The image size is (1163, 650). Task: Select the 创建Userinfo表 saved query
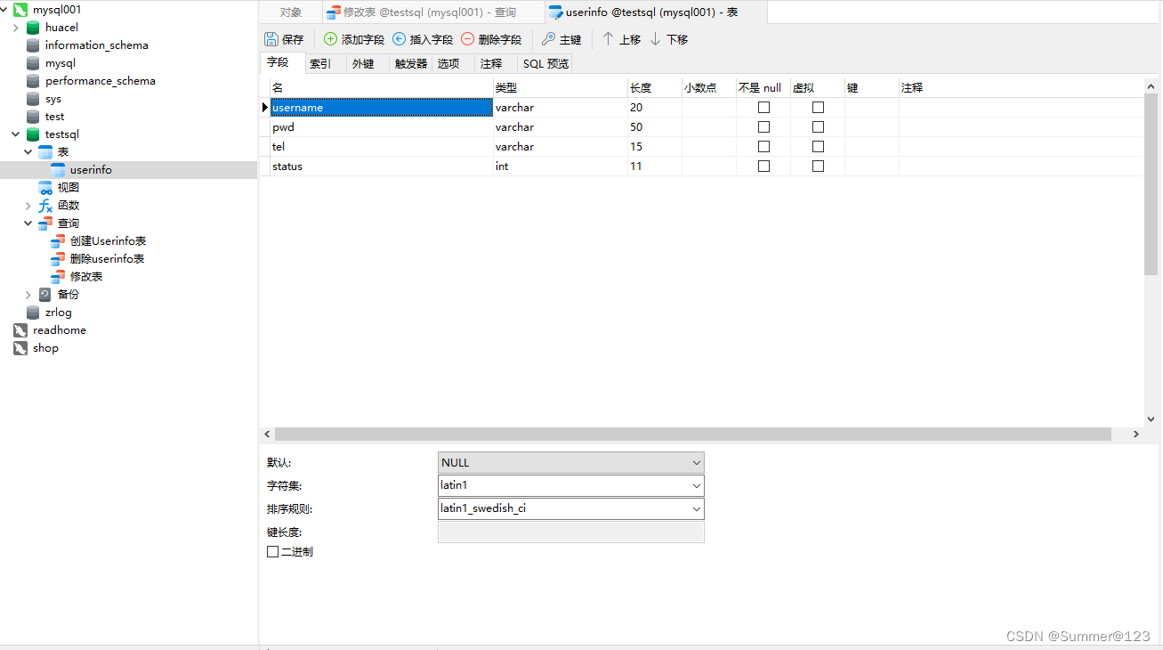(108, 240)
